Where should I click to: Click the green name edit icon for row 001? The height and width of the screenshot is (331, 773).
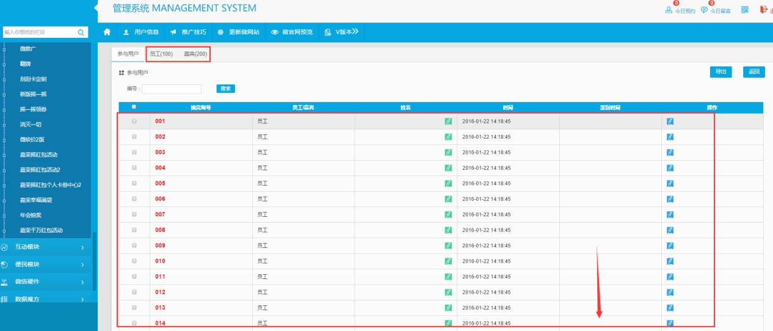point(448,122)
